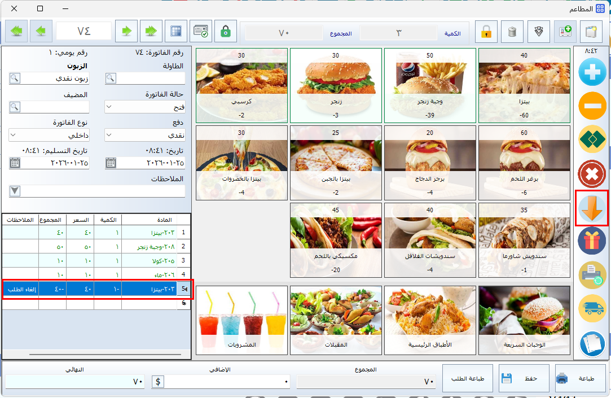Click the orange minus quantity button
Viewport: 611px width, 398px height.
592,106
